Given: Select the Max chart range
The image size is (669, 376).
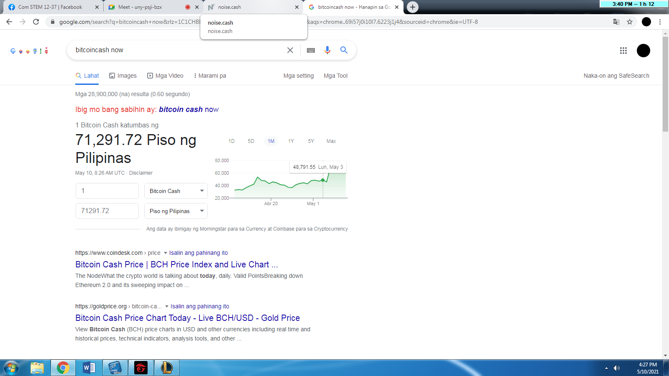Looking at the screenshot, I should 331,141.
